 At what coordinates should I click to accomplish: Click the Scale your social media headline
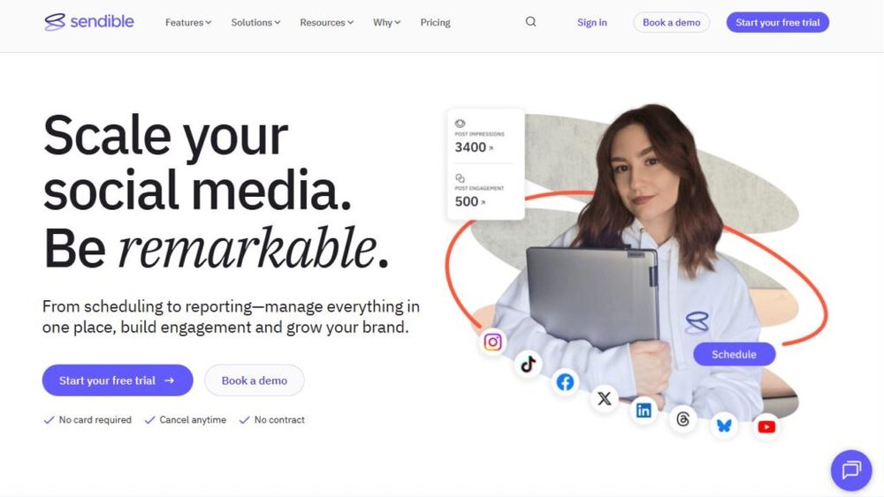tap(217, 192)
